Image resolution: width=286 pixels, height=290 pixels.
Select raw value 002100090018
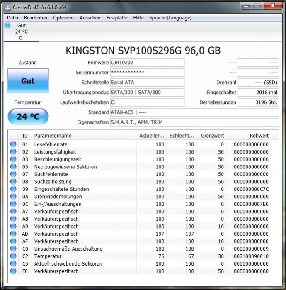(x=251, y=256)
